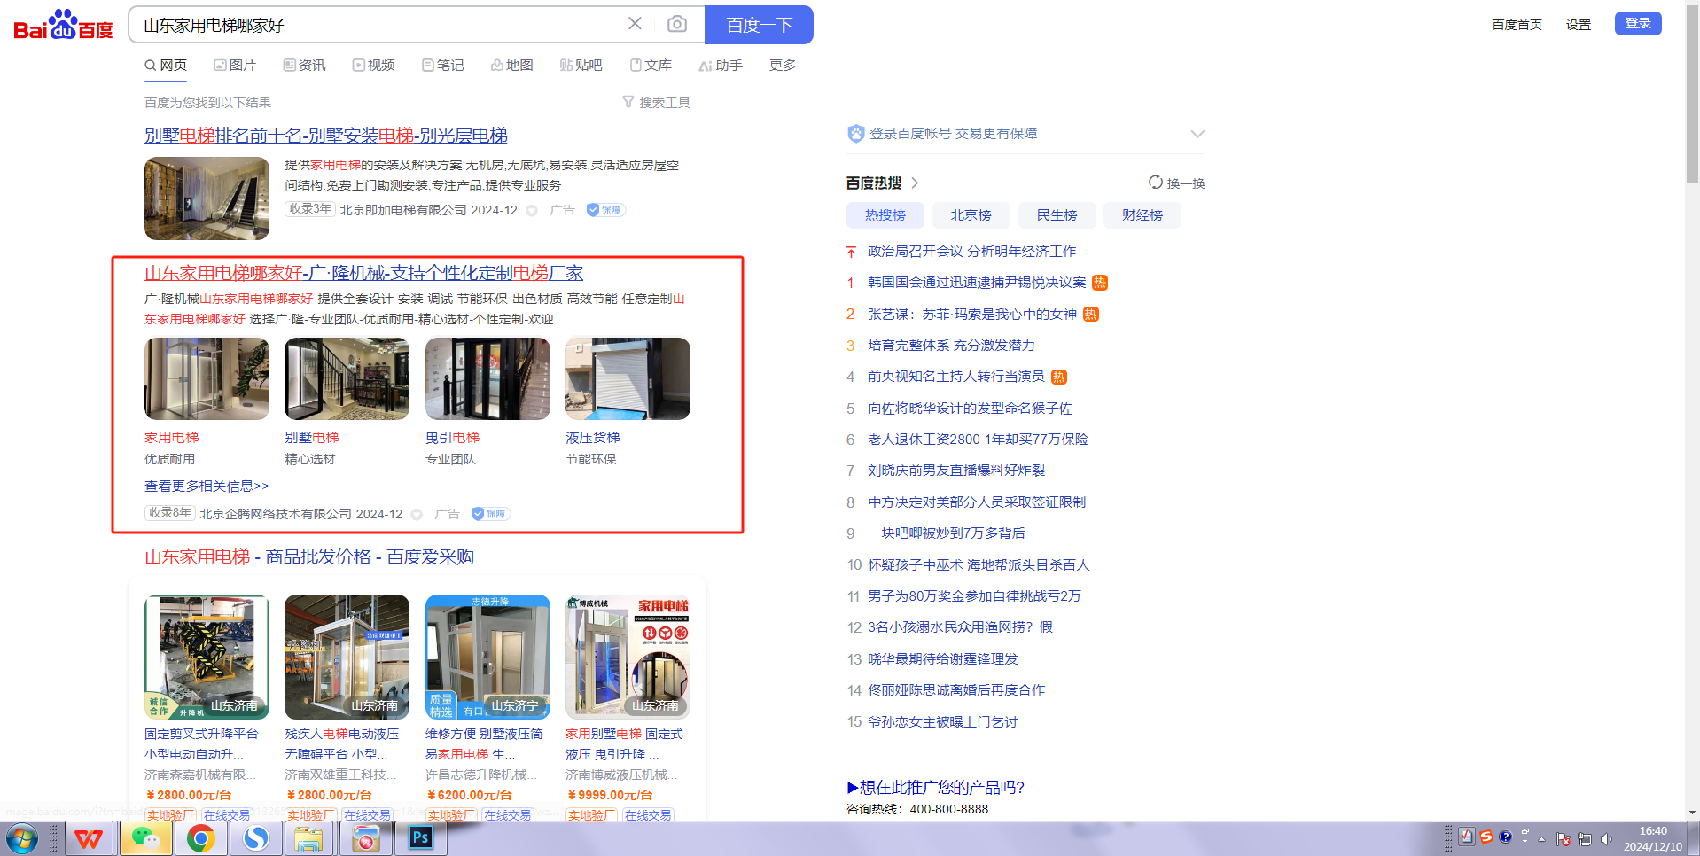1700x856 pixels.
Task: Open the 曳引电梯 thumbnail image
Action: click(487, 378)
